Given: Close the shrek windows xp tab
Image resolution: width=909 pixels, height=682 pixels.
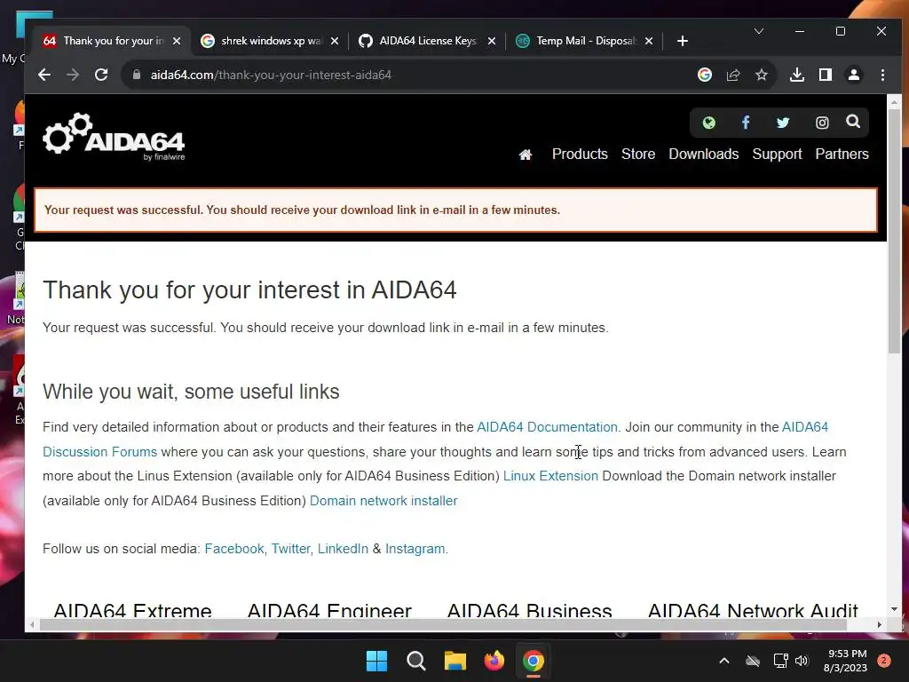Looking at the screenshot, I should (335, 41).
